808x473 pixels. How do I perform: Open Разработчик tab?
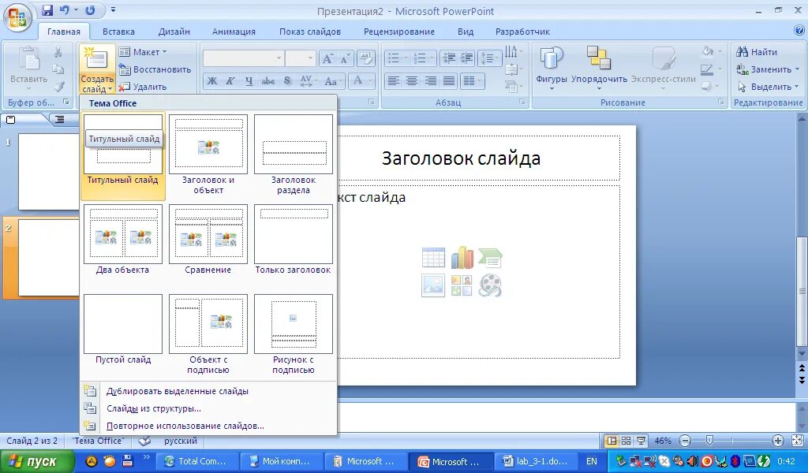(522, 32)
